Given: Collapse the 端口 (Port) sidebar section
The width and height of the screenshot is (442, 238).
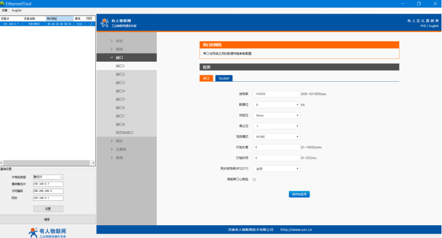Looking at the screenshot, I should click(x=119, y=57).
